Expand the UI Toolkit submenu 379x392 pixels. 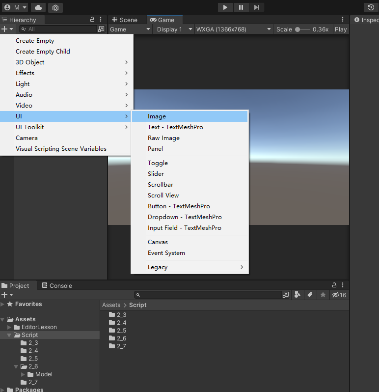(66, 127)
